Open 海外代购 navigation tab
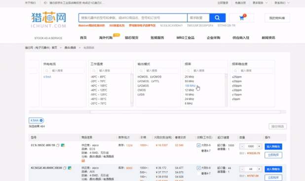The image size is (305, 181). [106, 37]
